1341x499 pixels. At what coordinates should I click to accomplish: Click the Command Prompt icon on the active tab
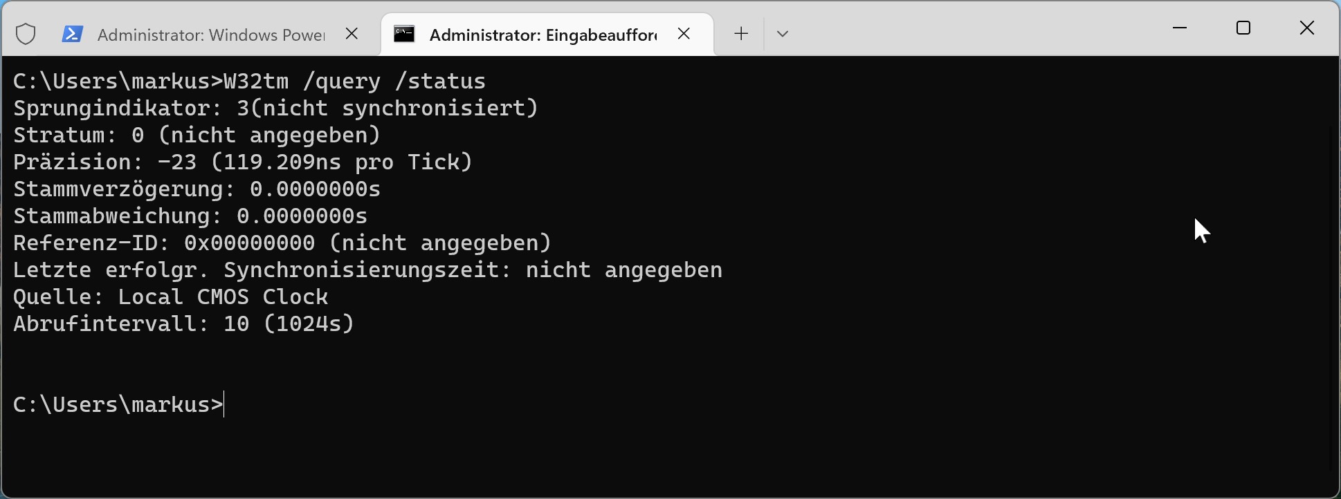405,32
